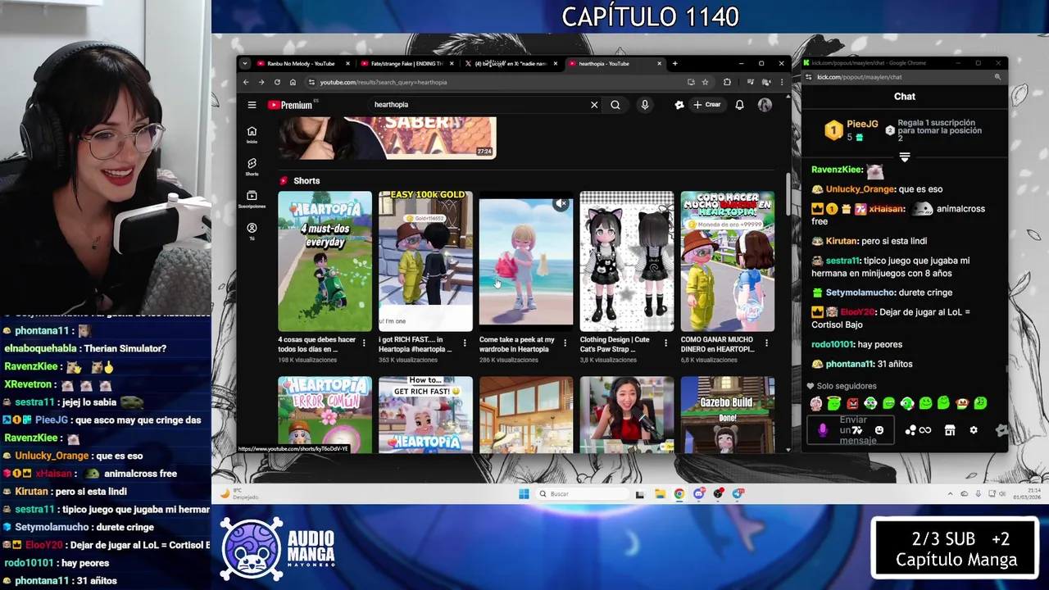Run the YouTube search magnifier button

(615, 105)
